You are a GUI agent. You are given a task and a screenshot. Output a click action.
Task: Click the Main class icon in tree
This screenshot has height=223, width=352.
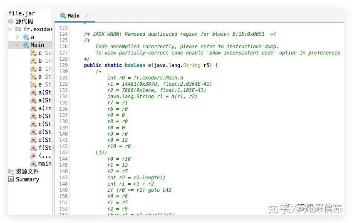click(26, 45)
